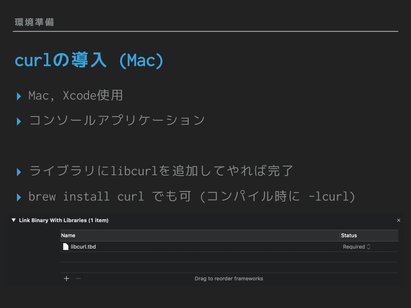
Task: Click the slide title curlの導入 (Mac)
Action: 89,60
